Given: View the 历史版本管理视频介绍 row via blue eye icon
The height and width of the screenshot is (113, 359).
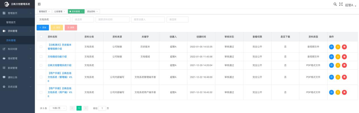Looking at the screenshot, I should click(331, 47).
